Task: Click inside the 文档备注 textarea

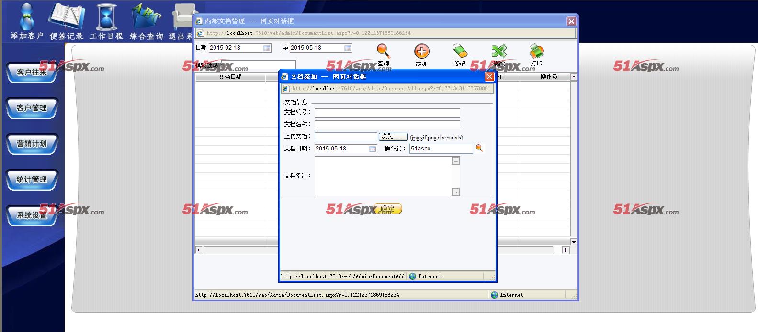Action: click(x=383, y=176)
